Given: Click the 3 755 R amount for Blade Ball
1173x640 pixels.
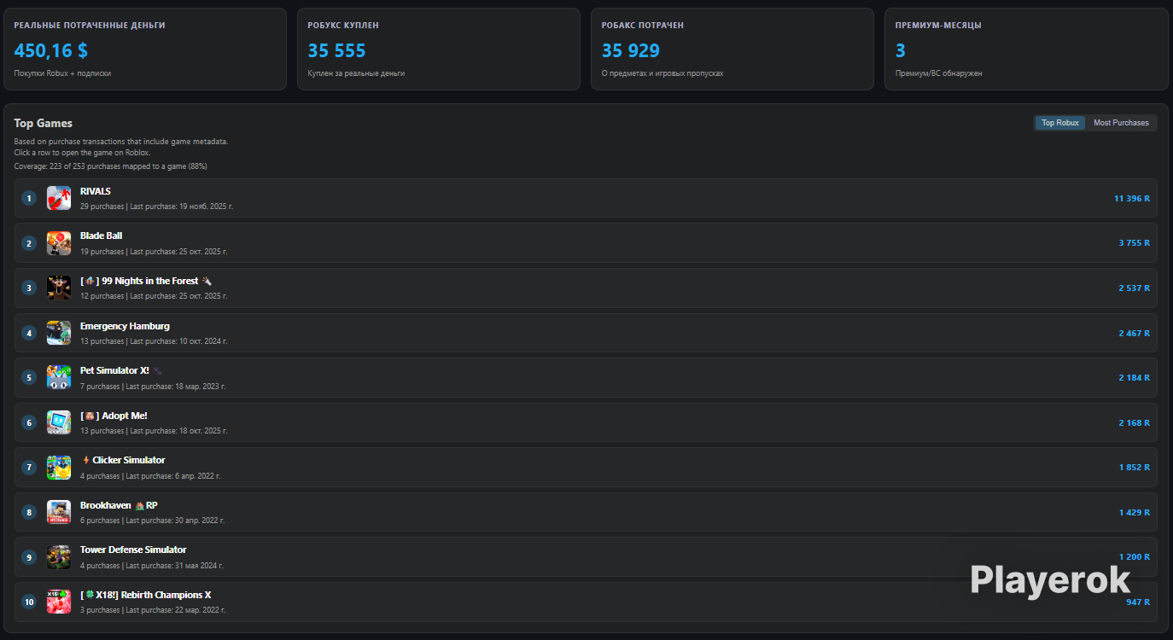Looking at the screenshot, I should [1135, 243].
